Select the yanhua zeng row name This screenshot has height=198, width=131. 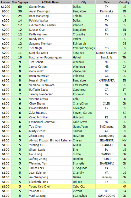click(x=37, y=196)
